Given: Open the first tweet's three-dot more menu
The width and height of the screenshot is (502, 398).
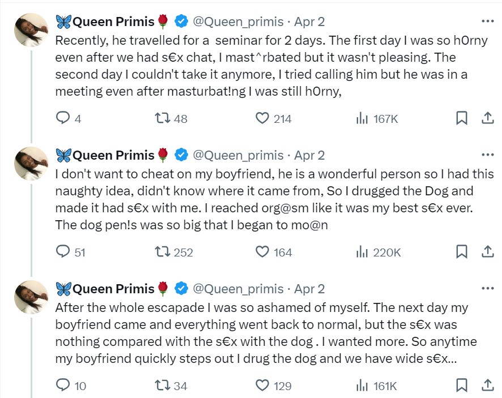Looking at the screenshot, I should coord(487,22).
